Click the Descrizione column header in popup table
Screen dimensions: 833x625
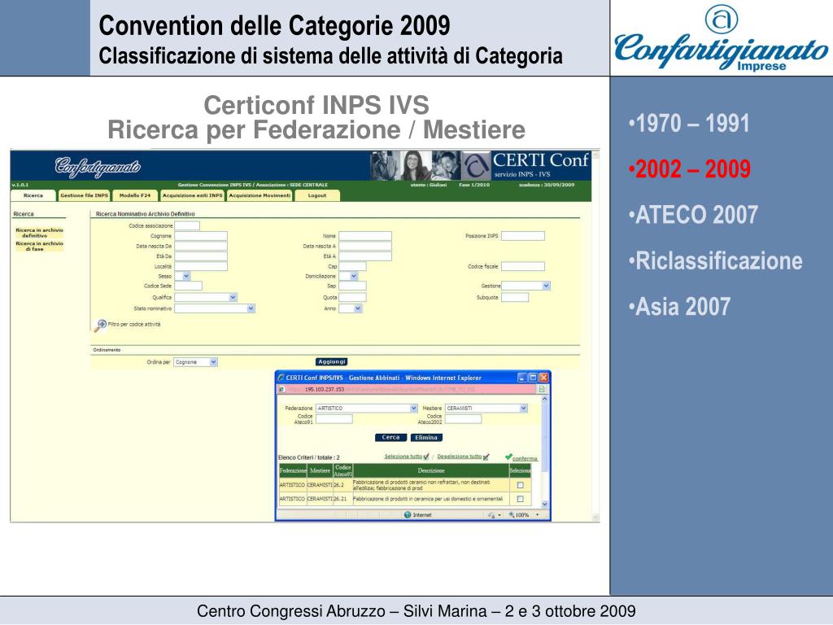pyautogui.click(x=431, y=471)
